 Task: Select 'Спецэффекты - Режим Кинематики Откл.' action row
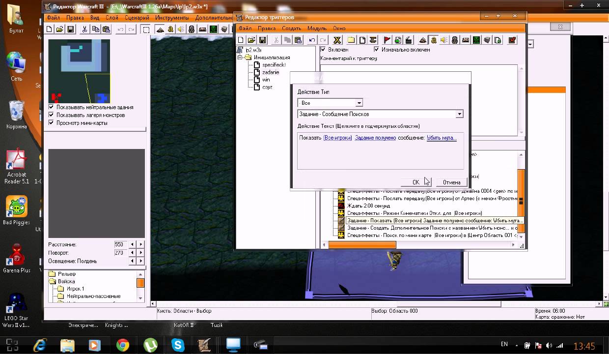[x=415, y=213]
